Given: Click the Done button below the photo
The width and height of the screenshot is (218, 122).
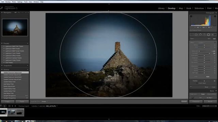Looking at the screenshot, I should [184, 102].
